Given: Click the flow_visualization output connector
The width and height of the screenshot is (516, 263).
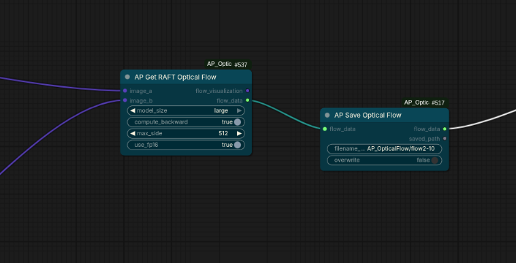Looking at the screenshot, I should 248,91.
